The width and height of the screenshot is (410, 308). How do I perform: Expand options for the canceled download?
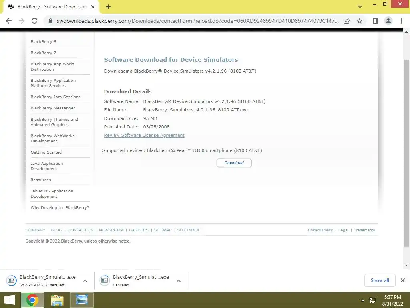coord(179,281)
